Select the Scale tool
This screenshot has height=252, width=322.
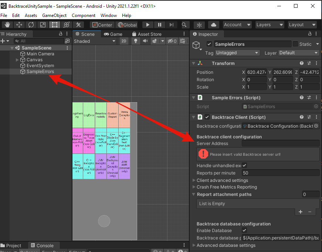click(43, 25)
